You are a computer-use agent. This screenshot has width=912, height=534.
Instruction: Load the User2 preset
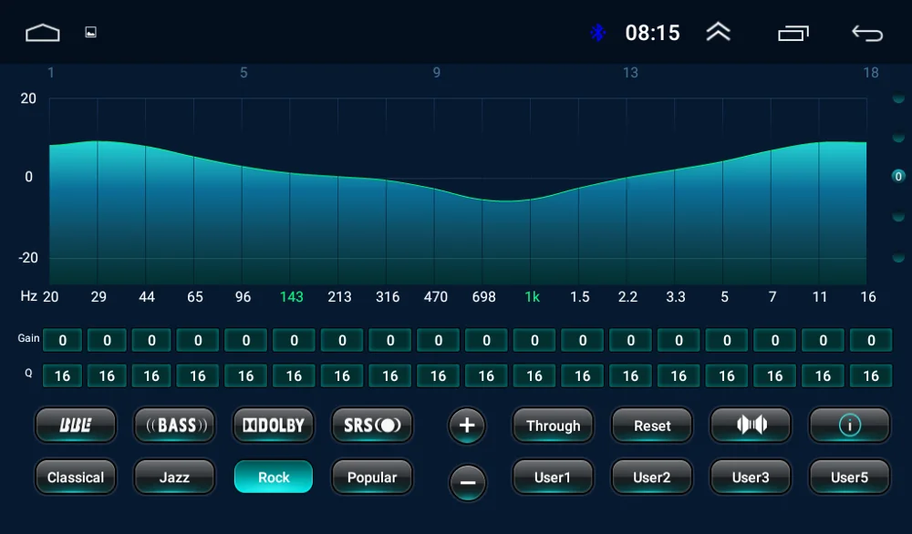click(x=652, y=478)
